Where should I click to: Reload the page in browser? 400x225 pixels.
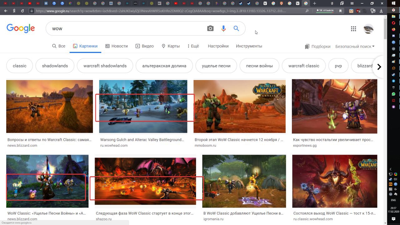point(22,11)
